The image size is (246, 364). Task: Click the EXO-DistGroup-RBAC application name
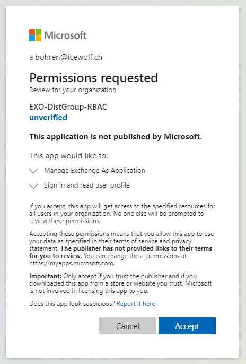tap(68, 107)
